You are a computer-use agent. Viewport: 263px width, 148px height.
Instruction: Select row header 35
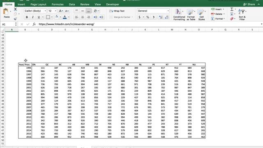click(x=2, y=91)
